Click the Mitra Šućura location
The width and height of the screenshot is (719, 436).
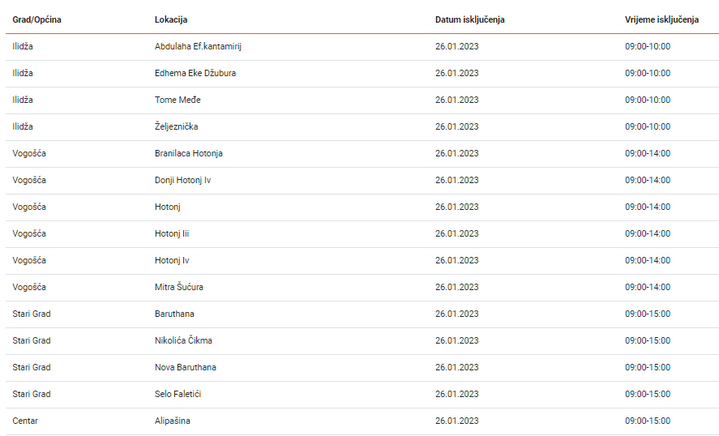(x=178, y=287)
